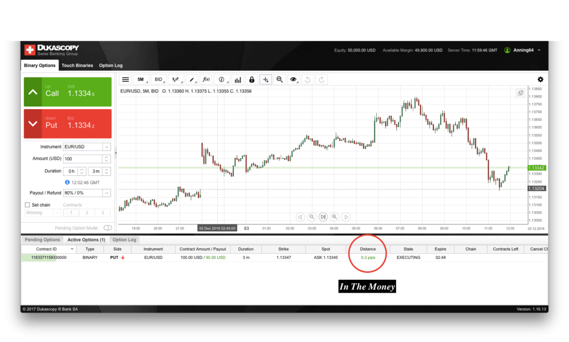569x342 pixels.
Task: Open the f(x) indicators menu
Action: [206, 80]
